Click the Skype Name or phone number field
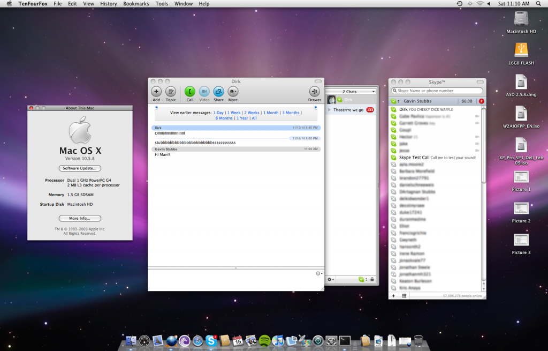The width and height of the screenshot is (548, 351). [x=437, y=91]
